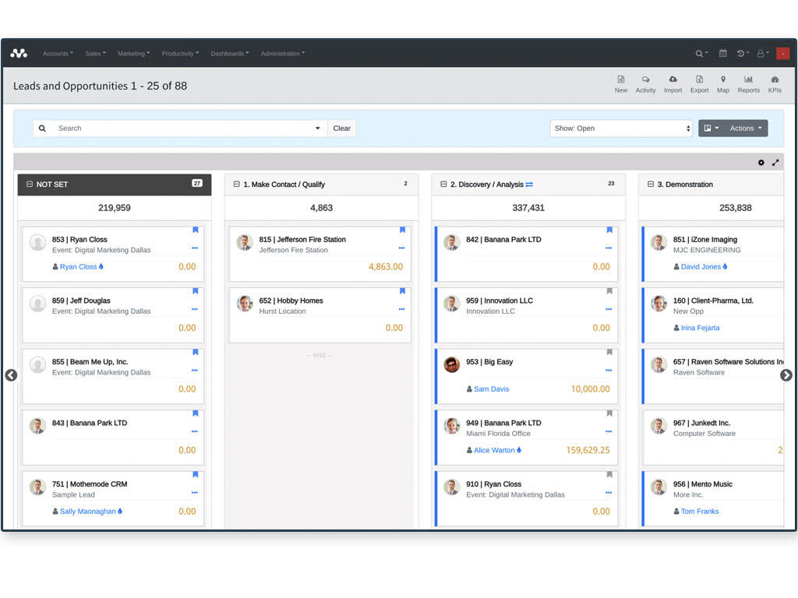
Task: Toggle bookmark flag on 959 Innovation LLC card
Action: tap(609, 291)
